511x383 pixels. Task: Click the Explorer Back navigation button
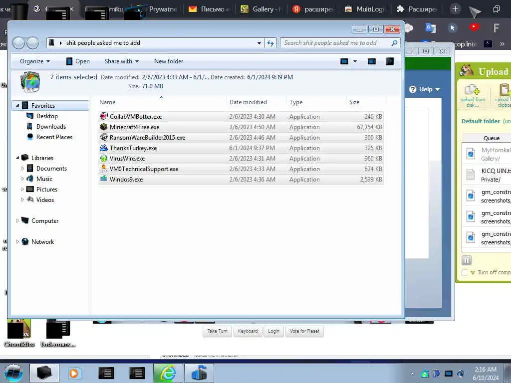[18, 43]
